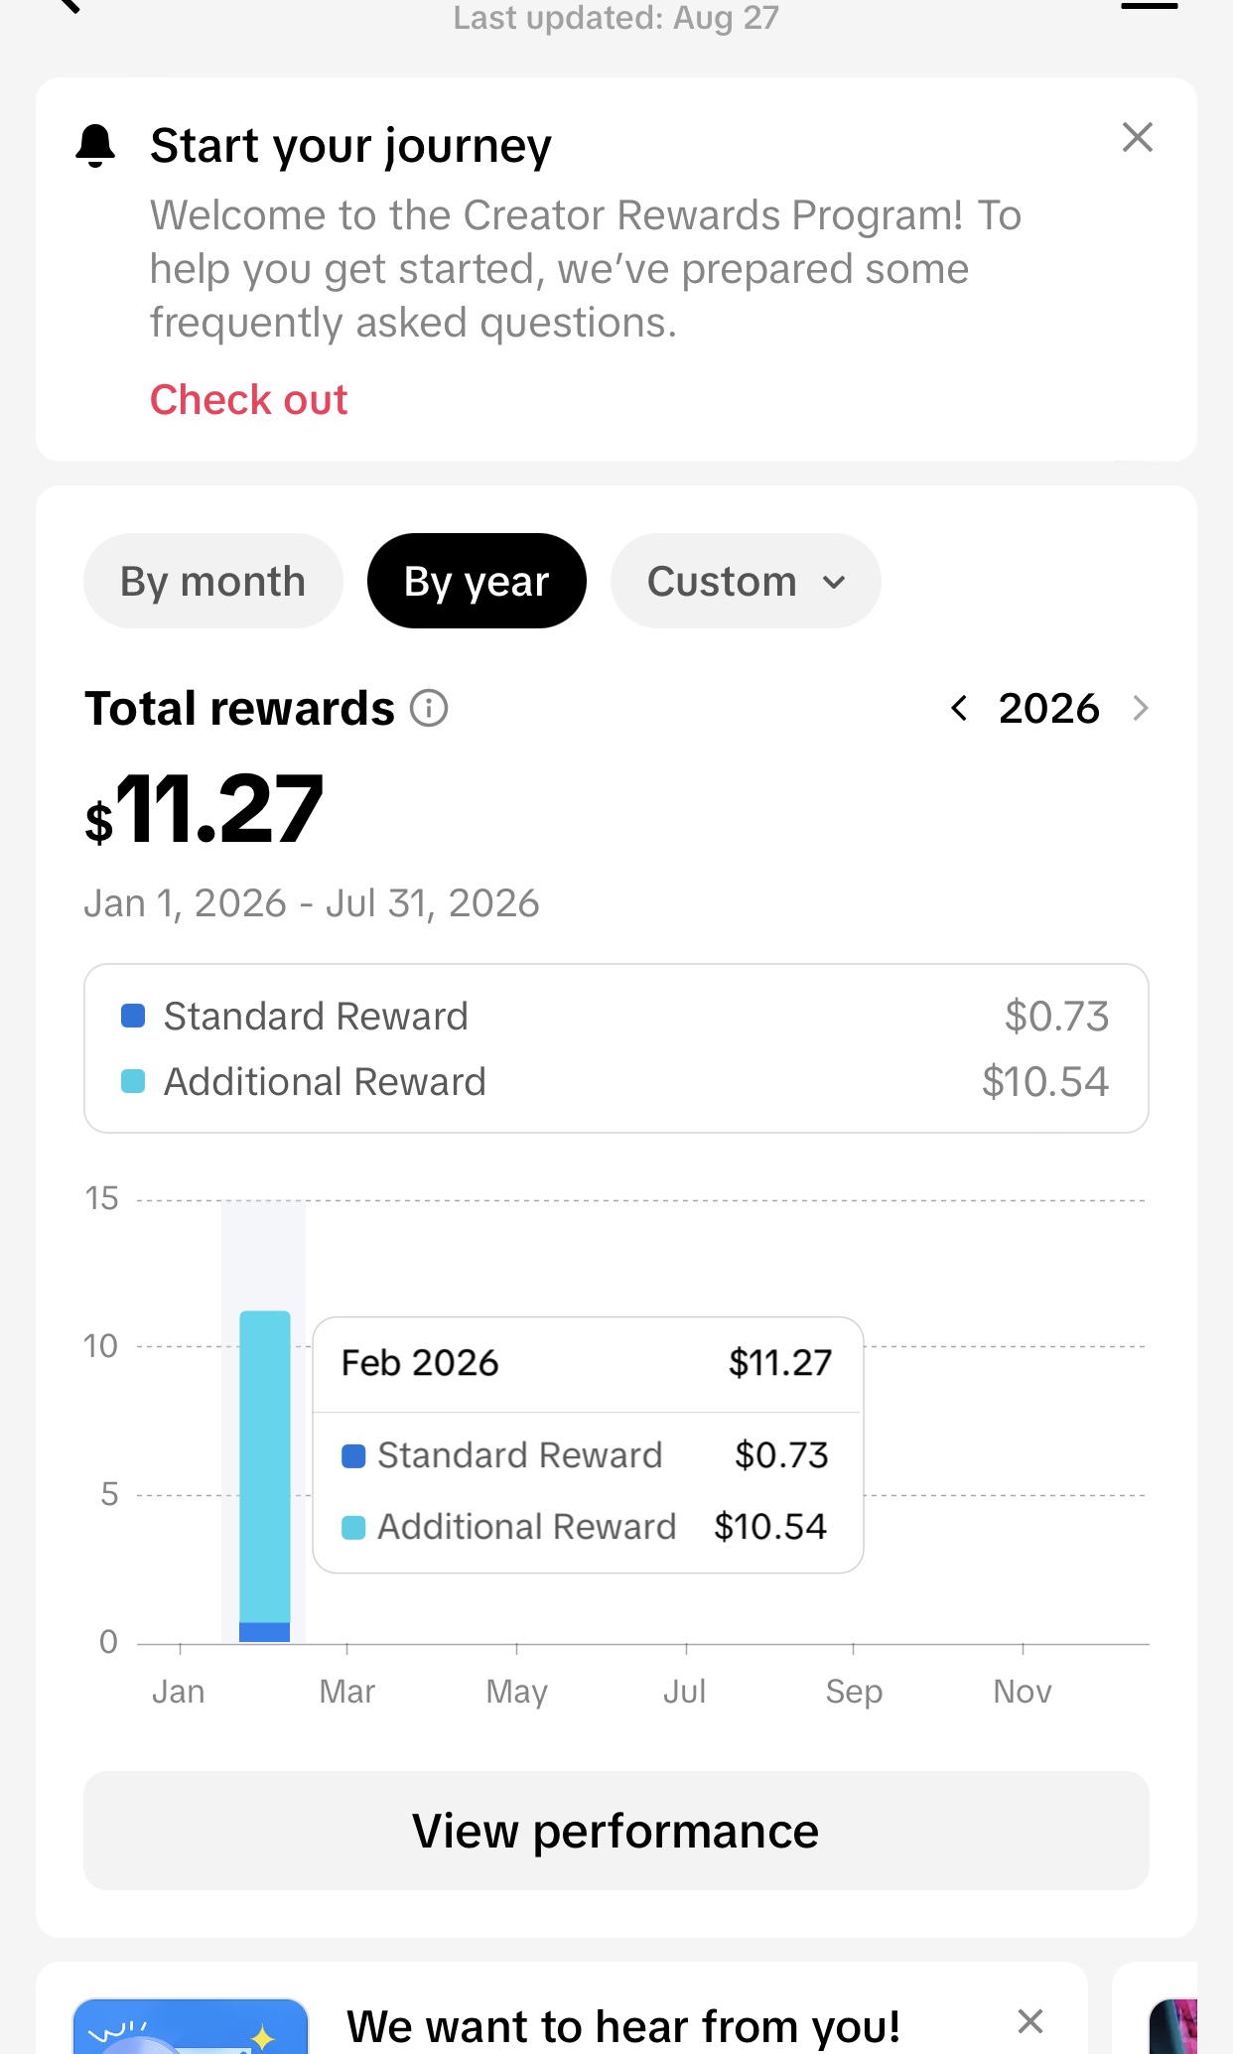Tap the Additional Reward cyan legend swatch
This screenshot has width=1233, height=2054.
click(x=133, y=1081)
